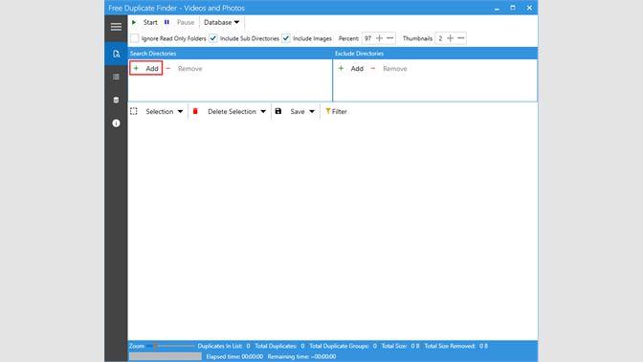Click the Start button label
The image size is (643, 362).
(x=150, y=22)
